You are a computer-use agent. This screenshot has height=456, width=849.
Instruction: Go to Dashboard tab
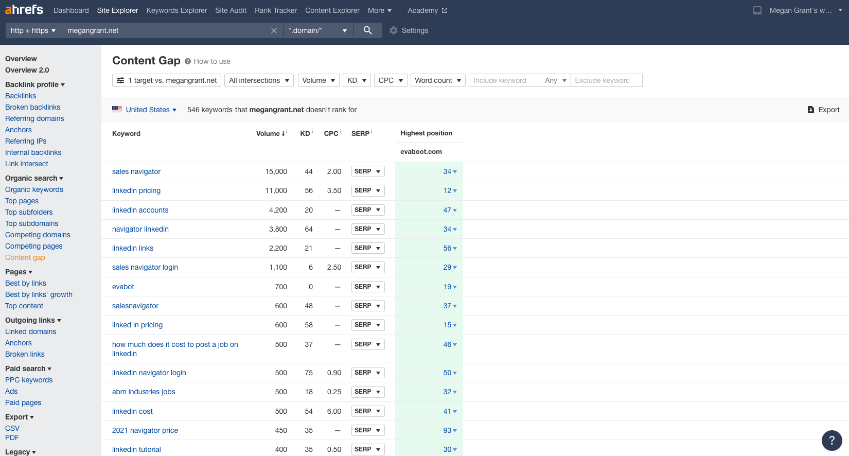coord(71,10)
